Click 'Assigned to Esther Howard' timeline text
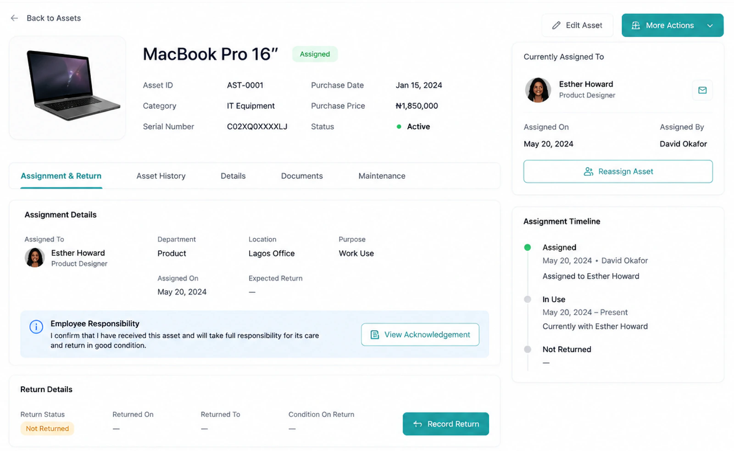Screen dimensions: 734x451 [x=591, y=276]
